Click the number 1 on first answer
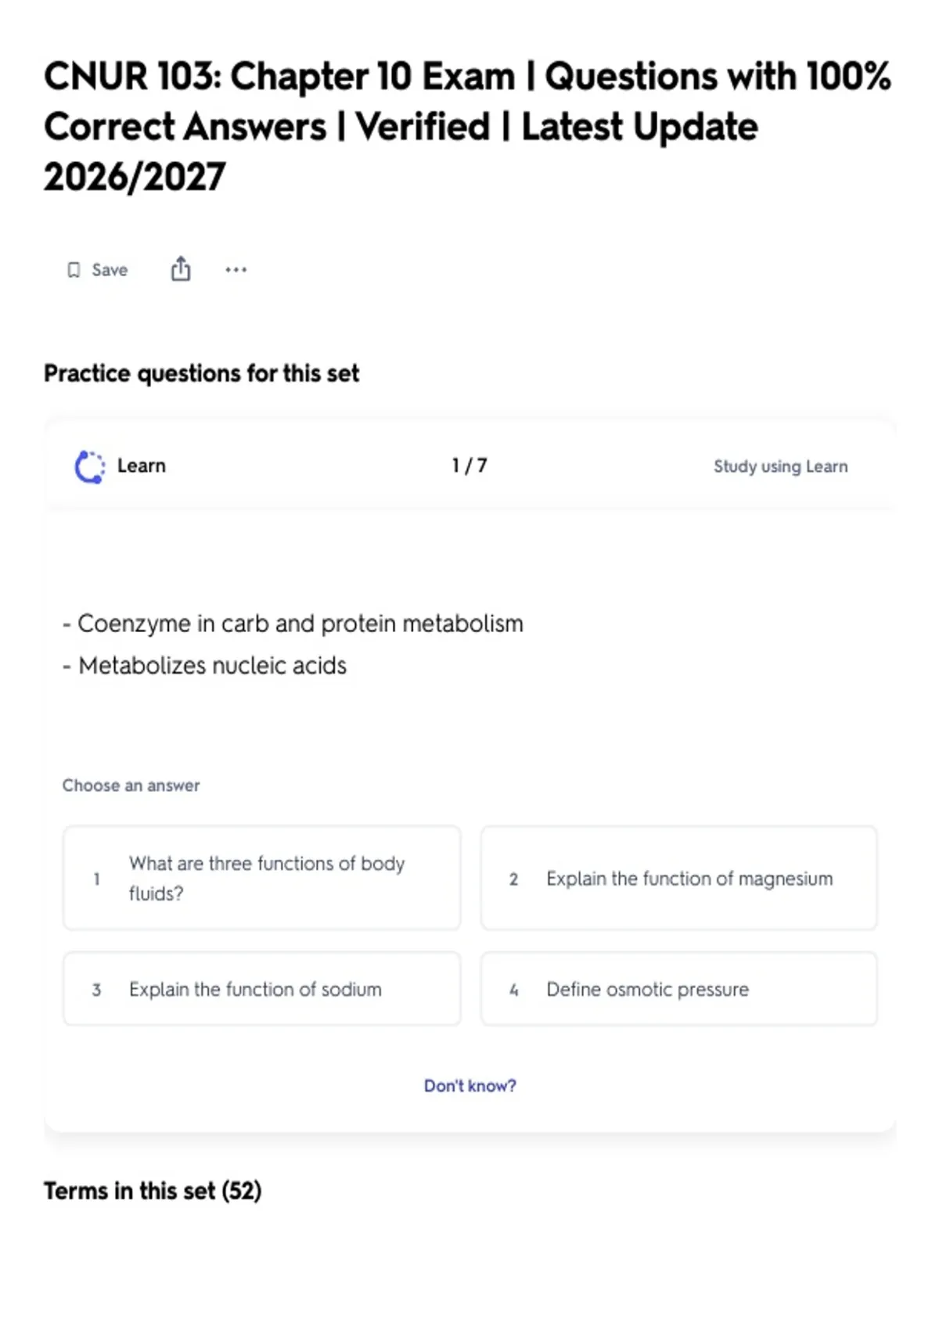This screenshot has height=1330, width=939. coord(96,879)
